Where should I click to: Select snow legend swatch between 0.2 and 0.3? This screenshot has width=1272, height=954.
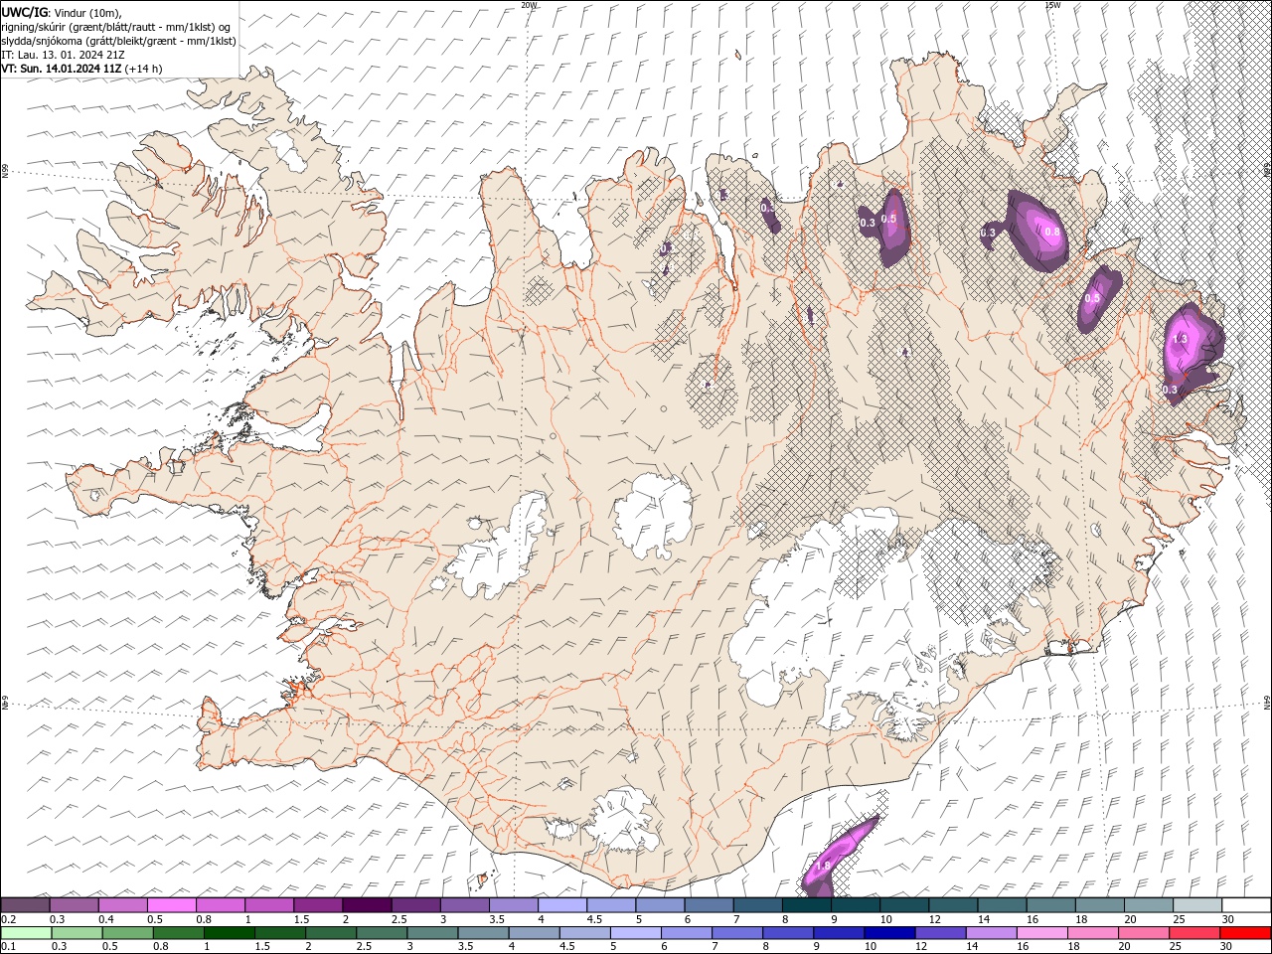tap(26, 904)
